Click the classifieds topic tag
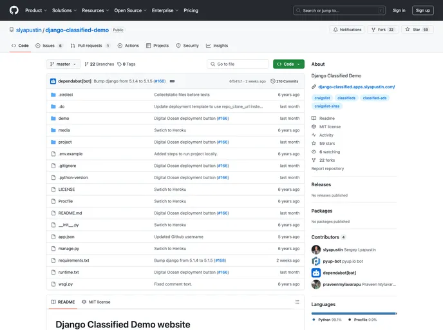 click(346, 98)
